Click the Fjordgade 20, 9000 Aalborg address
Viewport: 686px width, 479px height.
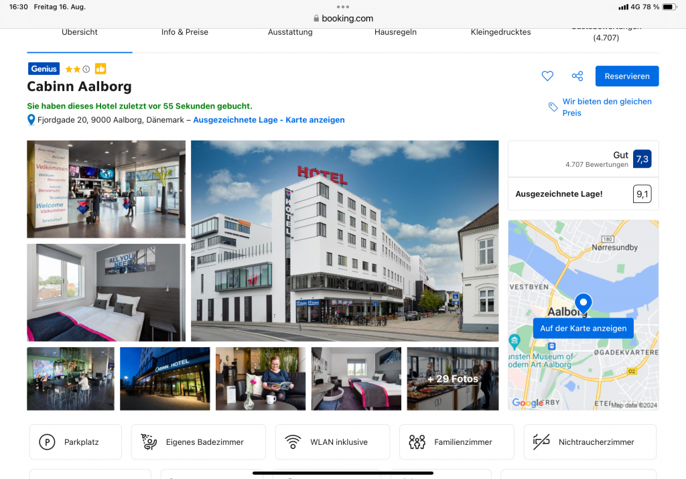(111, 120)
